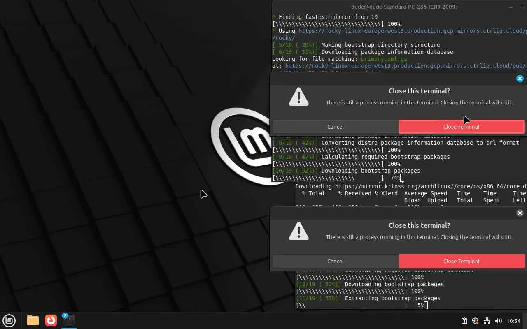Click Cancel in the top close-terminal dialog
This screenshot has height=329, width=527.
coord(335,127)
